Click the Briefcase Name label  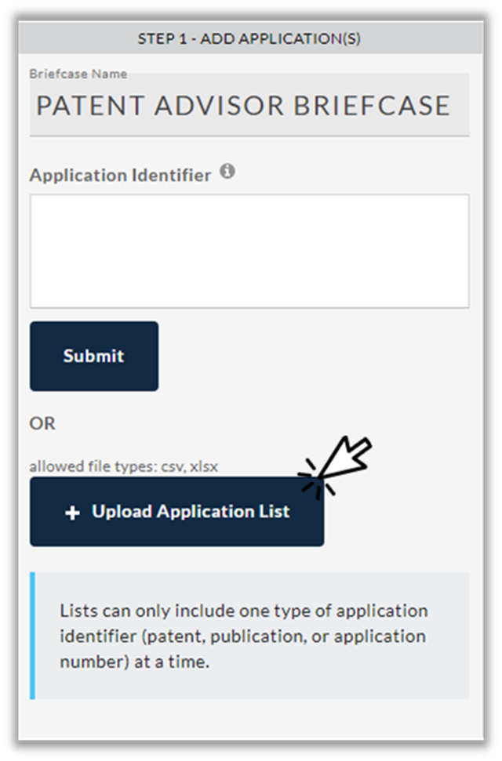[x=78, y=74]
